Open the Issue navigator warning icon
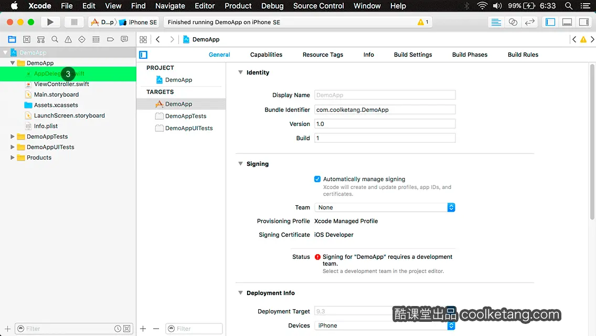This screenshot has height=336, width=596. pyautogui.click(x=68, y=39)
